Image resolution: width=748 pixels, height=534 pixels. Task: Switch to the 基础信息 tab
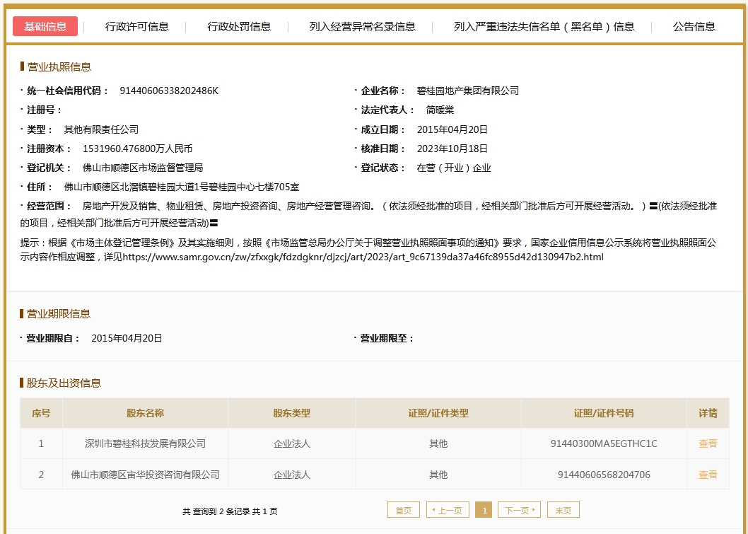pyautogui.click(x=45, y=26)
